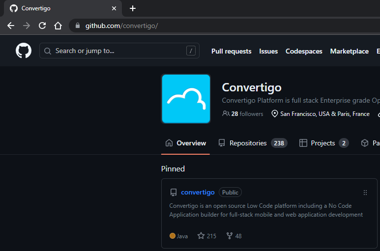380x251 pixels.
Task: Open the pinned convertigo repository link
Action: 198,193
